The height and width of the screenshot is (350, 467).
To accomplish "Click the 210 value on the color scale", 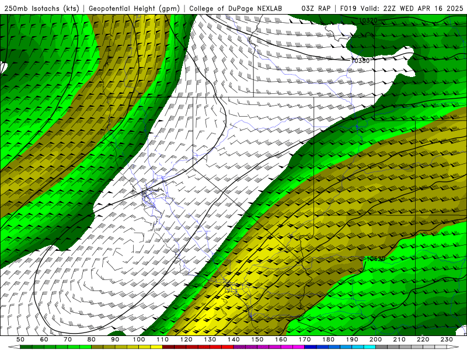I will (399, 339).
